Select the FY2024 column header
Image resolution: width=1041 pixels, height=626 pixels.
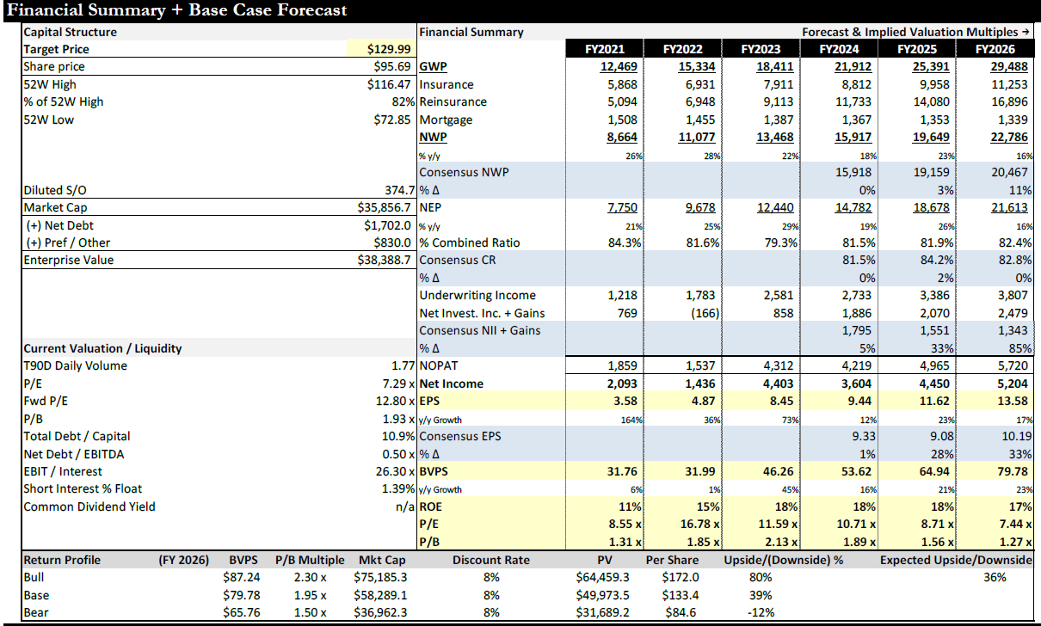[x=841, y=49]
